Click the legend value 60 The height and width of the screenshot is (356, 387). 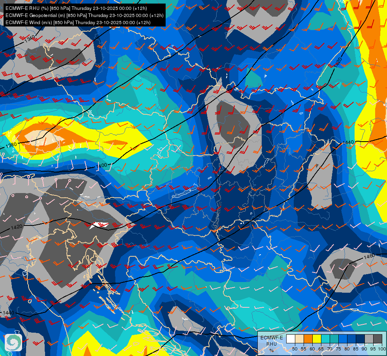point(312,349)
